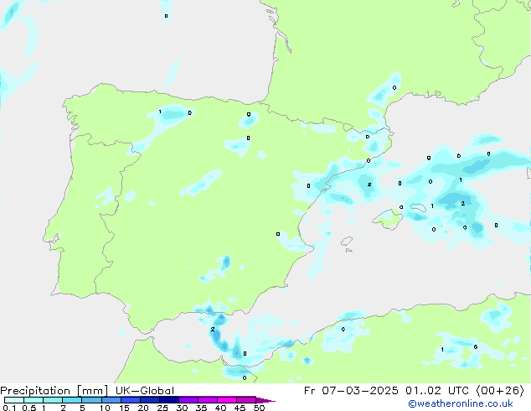This screenshot has height=411, width=531.
Task: Choose the 20–25 mm legend color swatch
Action: pyautogui.click(x=149, y=400)
